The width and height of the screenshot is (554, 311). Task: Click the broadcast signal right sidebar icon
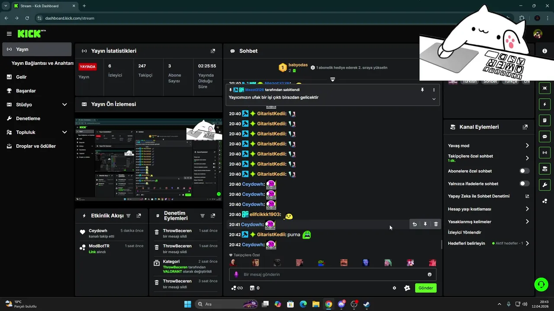click(544, 152)
